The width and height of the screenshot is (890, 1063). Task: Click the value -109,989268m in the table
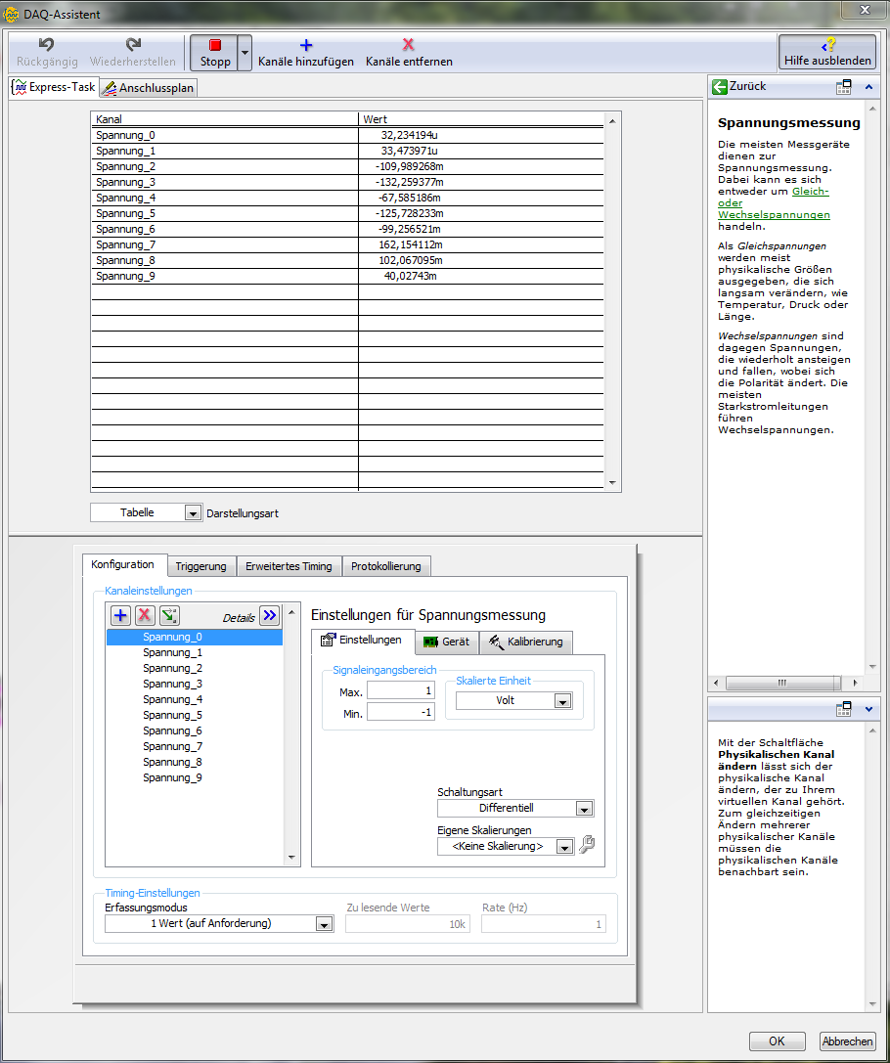[x=410, y=167]
